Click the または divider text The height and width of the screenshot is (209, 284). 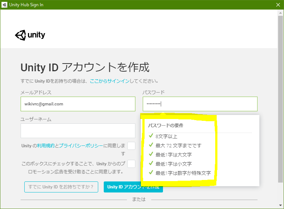[139, 199]
